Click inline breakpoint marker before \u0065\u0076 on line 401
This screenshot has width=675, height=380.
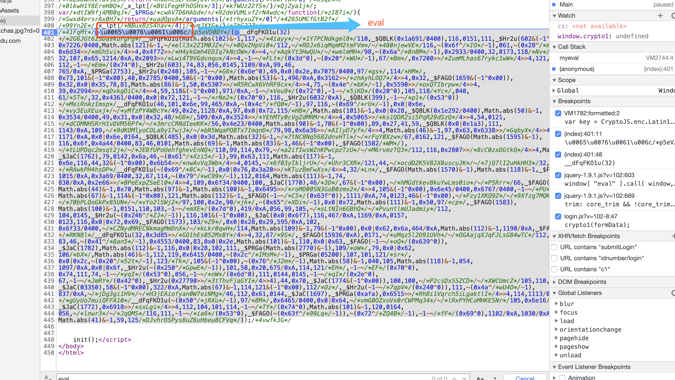coord(98,32)
